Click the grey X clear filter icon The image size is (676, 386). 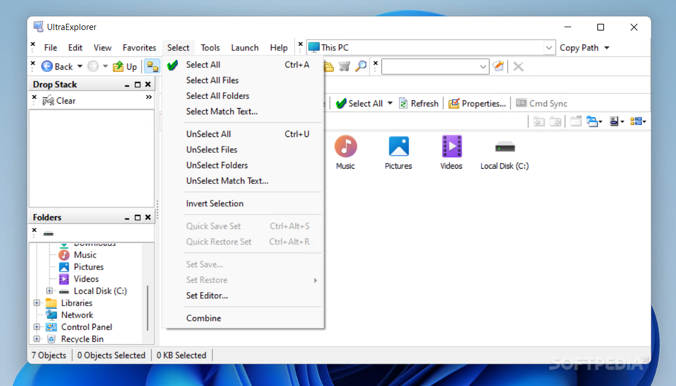[x=518, y=66]
